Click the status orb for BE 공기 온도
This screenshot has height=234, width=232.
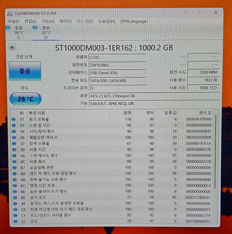15,198
